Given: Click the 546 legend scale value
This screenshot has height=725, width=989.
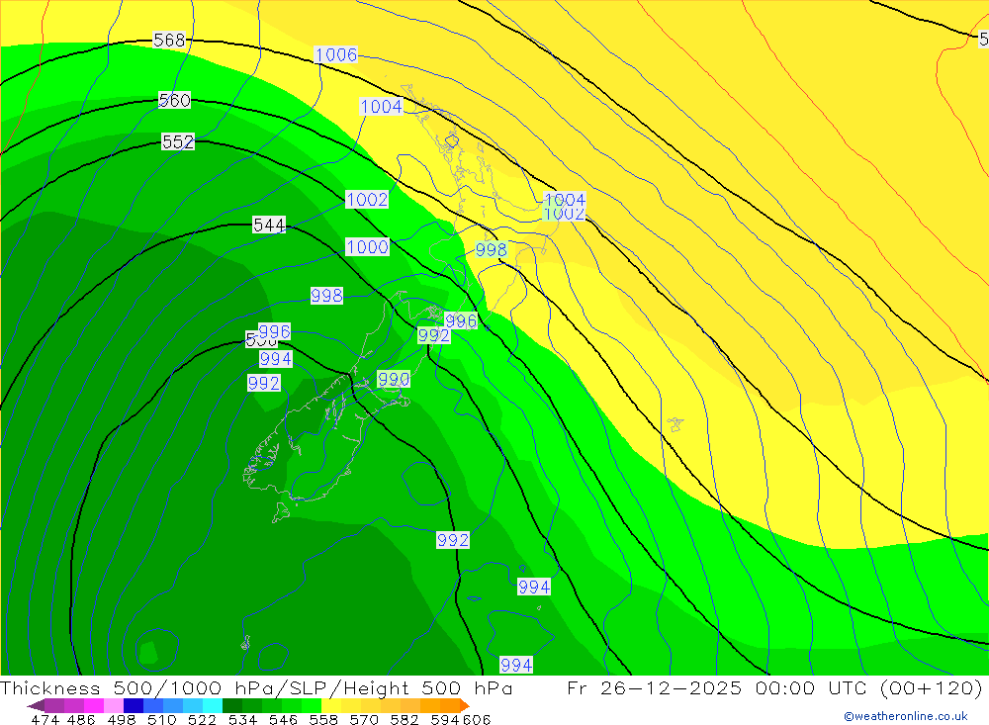Looking at the screenshot, I should pyautogui.click(x=283, y=720).
